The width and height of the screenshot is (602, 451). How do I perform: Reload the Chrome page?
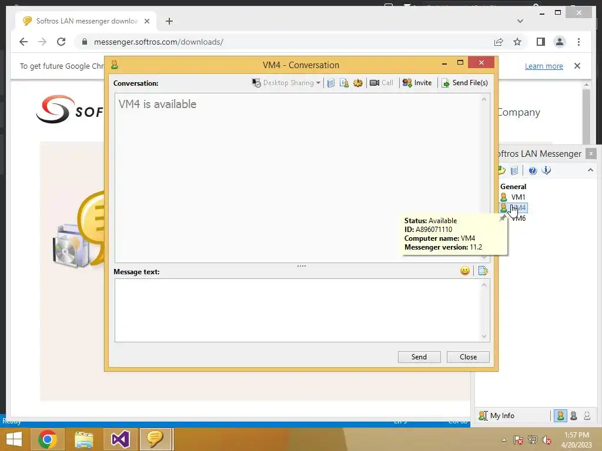click(61, 42)
